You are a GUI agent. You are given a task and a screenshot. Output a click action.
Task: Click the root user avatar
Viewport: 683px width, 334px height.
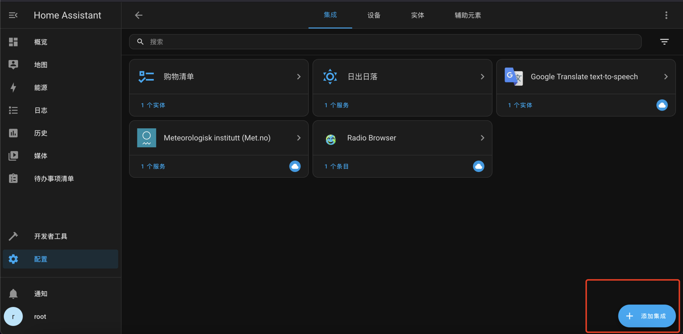pyautogui.click(x=13, y=316)
